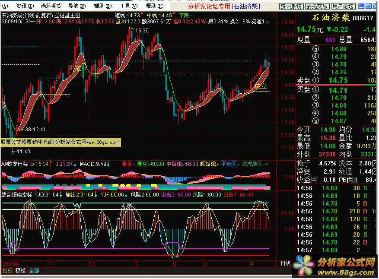Click the stock code 000617
This screenshot has width=379, height=279.
[x=363, y=18]
